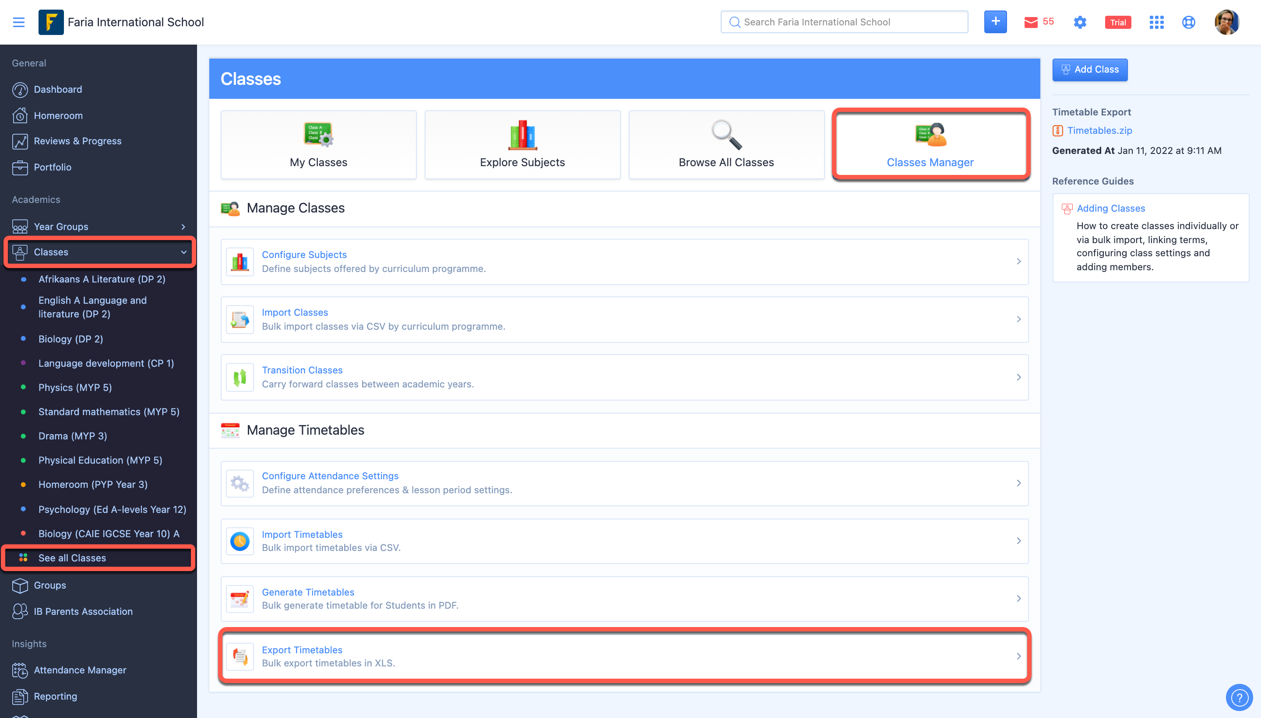Click the lifebuoy support icon

tap(1188, 22)
